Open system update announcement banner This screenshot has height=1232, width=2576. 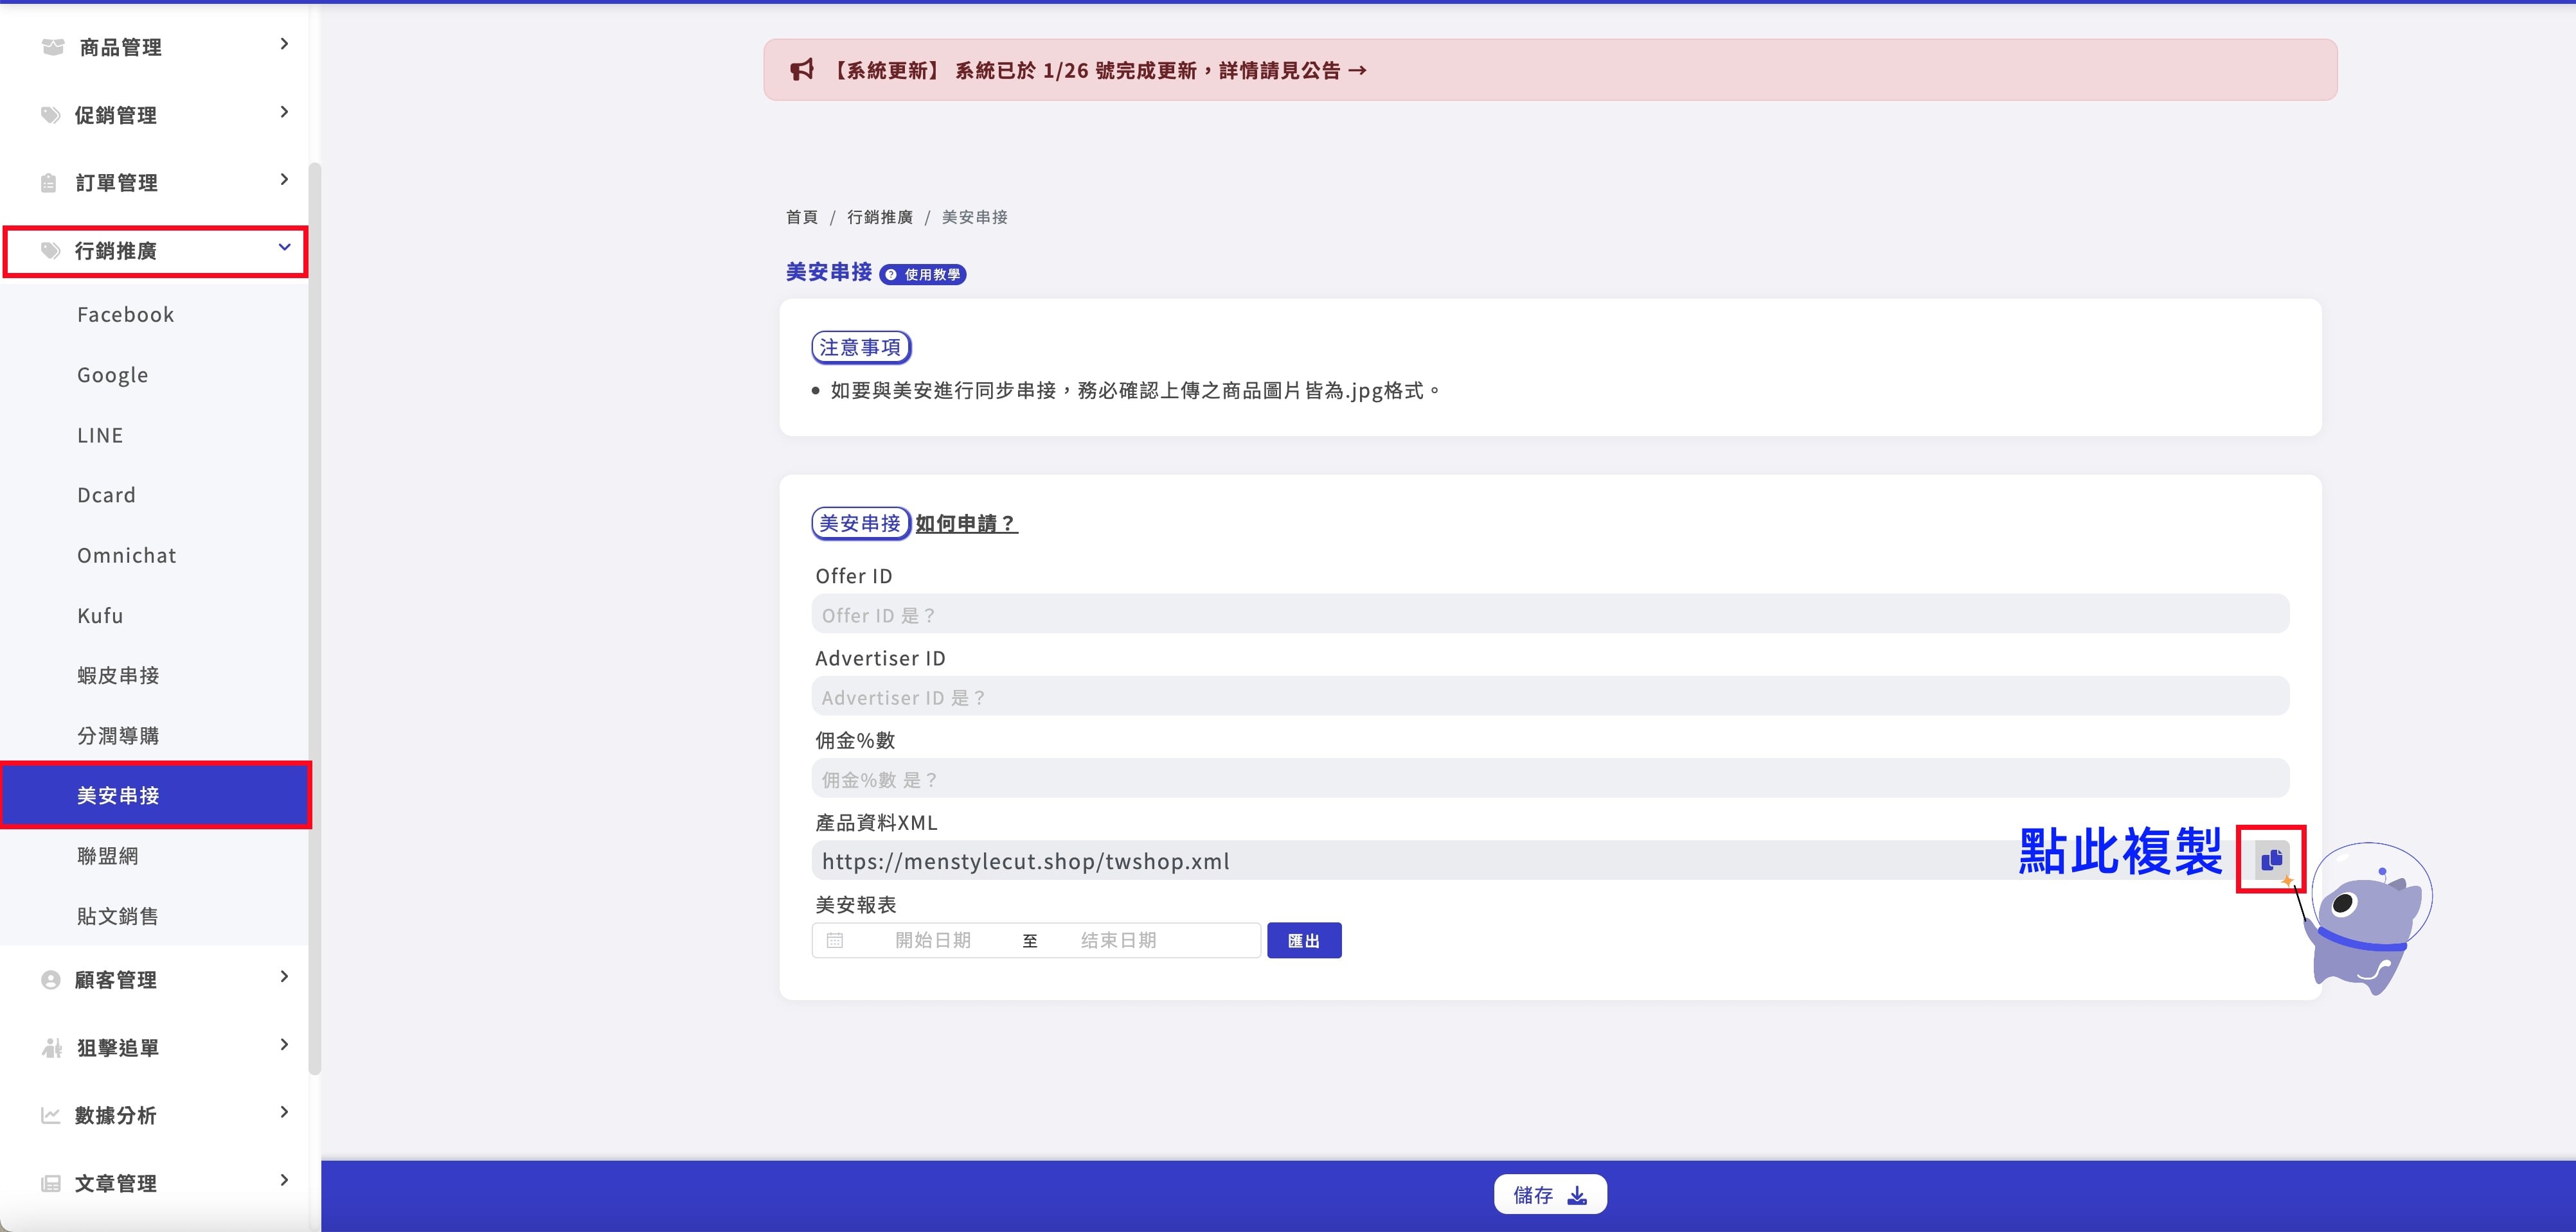1550,70
